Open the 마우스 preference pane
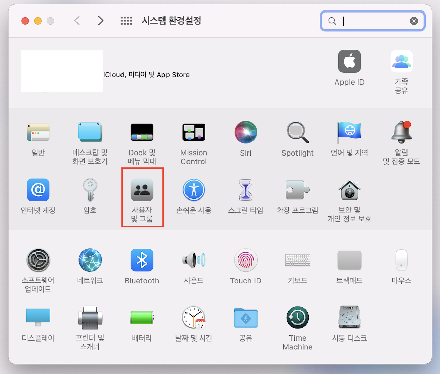The image size is (440, 374). tap(401, 260)
